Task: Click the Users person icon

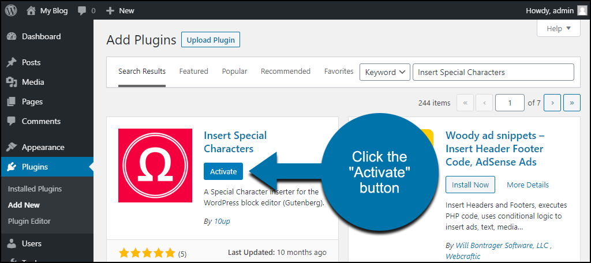Action: click(x=12, y=244)
